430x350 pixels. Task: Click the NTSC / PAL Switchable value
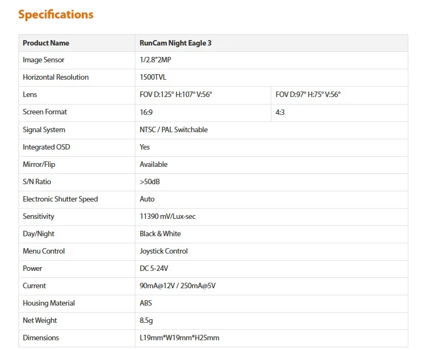(174, 129)
